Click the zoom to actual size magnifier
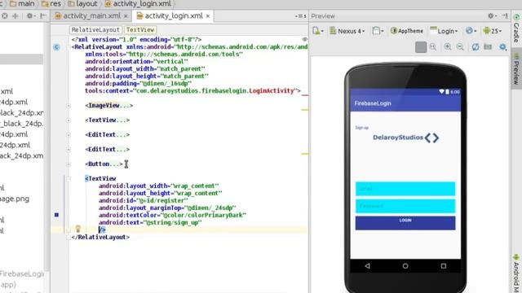 pos(433,47)
